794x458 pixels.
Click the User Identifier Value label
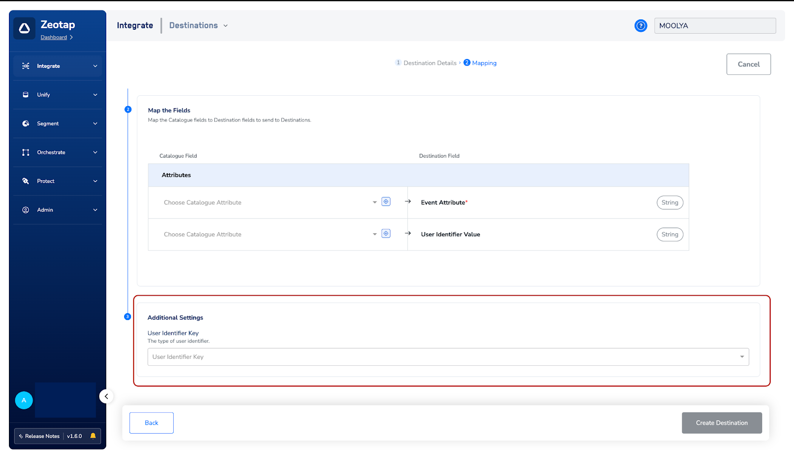point(451,234)
